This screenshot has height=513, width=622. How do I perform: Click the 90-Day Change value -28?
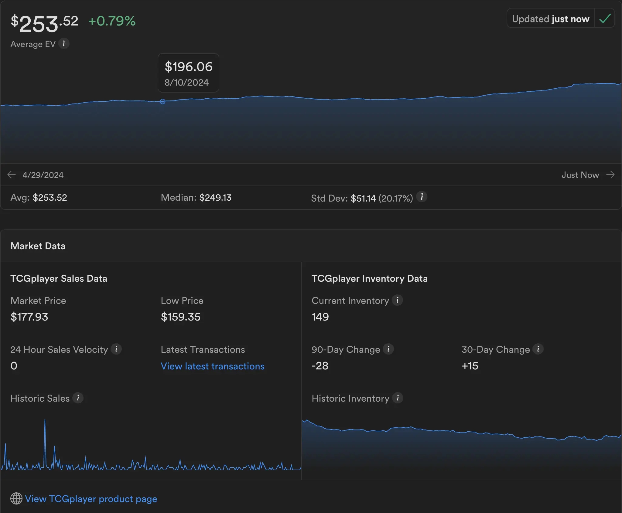[x=320, y=366]
